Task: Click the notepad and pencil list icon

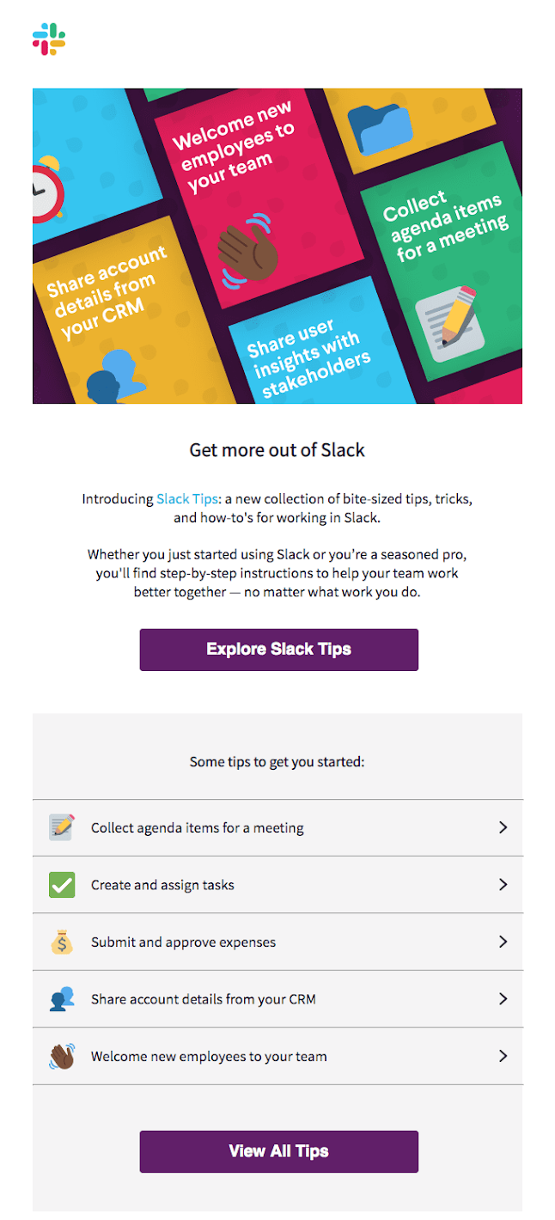Action: [x=62, y=827]
